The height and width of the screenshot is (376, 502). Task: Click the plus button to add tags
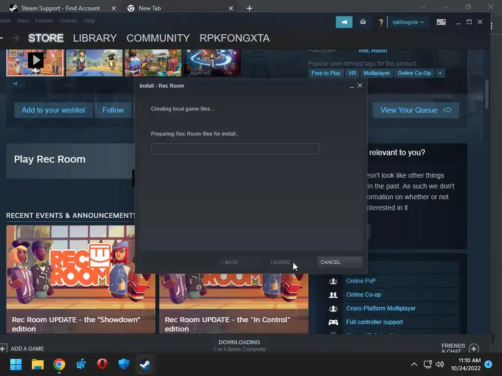point(440,73)
